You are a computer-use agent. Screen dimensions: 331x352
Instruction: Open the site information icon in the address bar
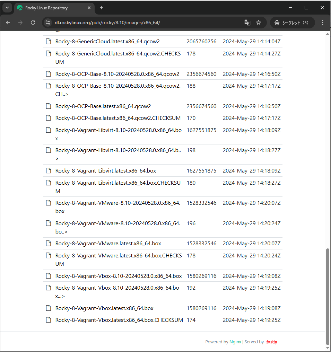pos(47,22)
